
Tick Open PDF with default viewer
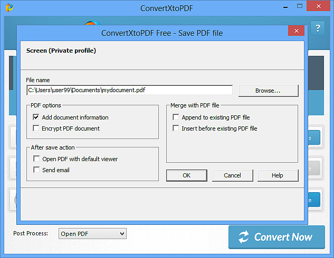pyautogui.click(x=36, y=159)
